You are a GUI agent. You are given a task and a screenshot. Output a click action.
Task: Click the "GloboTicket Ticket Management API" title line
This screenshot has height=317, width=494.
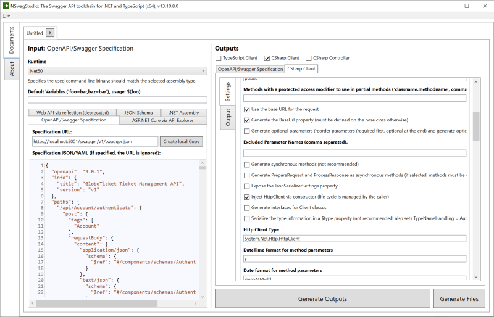[120, 184]
